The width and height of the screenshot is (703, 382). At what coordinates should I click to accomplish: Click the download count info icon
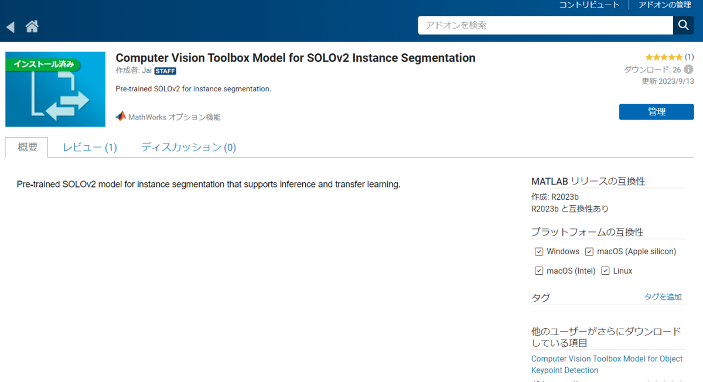tap(688, 69)
